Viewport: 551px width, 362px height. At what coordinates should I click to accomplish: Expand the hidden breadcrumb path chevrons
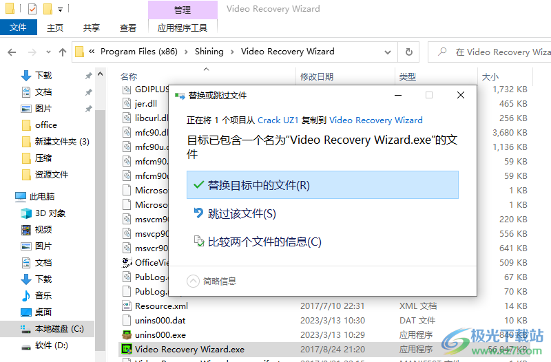click(x=92, y=52)
